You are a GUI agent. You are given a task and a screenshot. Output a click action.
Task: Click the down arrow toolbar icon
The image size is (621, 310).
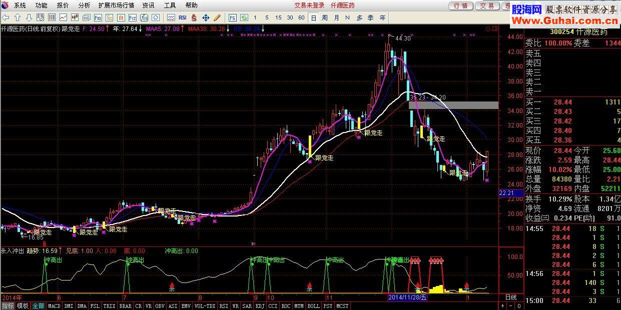tap(29, 17)
